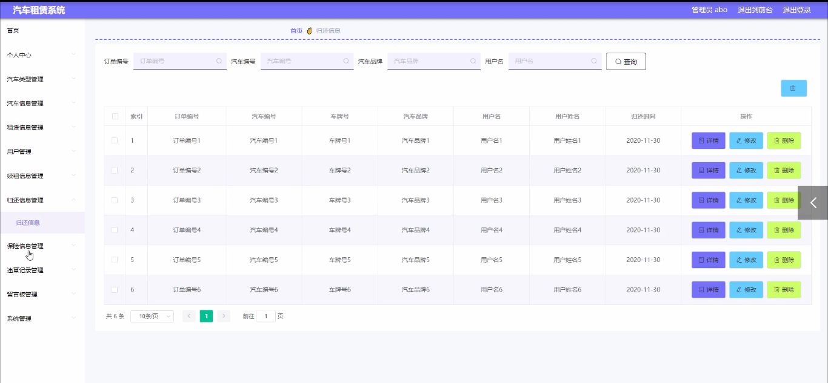Click 首页 in the breadcrumb

tap(296, 31)
